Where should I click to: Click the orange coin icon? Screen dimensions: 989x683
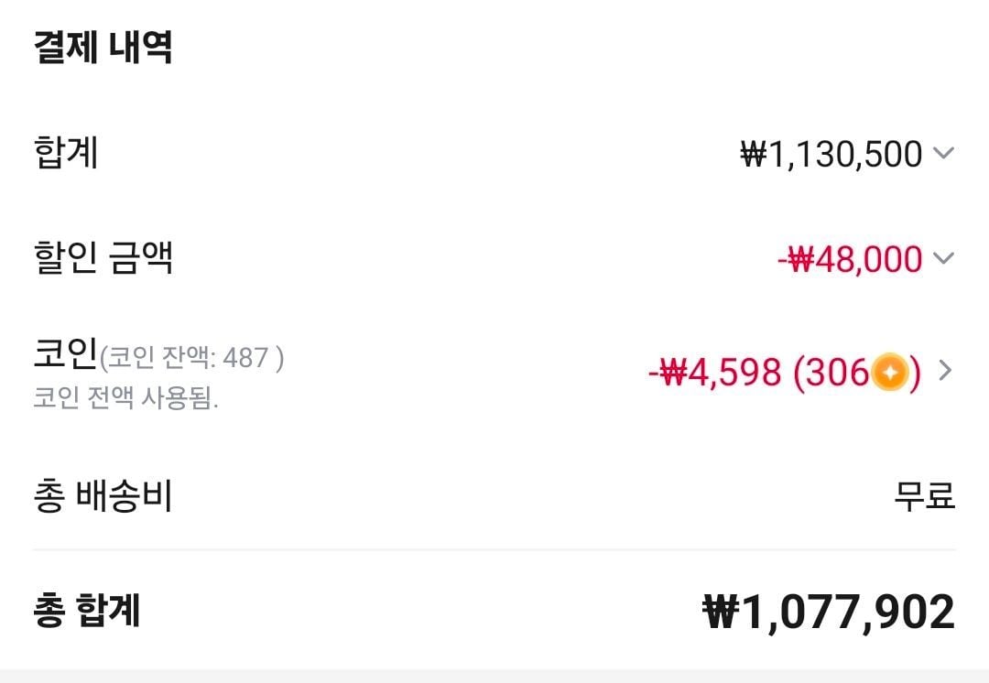[x=889, y=373]
